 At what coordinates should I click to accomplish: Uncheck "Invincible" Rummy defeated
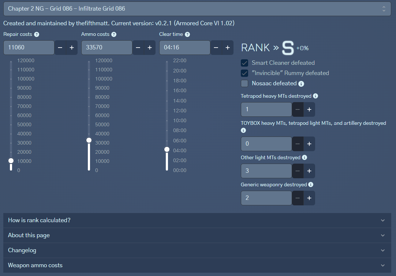(244, 73)
